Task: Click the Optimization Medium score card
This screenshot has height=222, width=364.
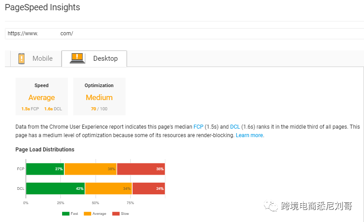Action: (x=99, y=96)
